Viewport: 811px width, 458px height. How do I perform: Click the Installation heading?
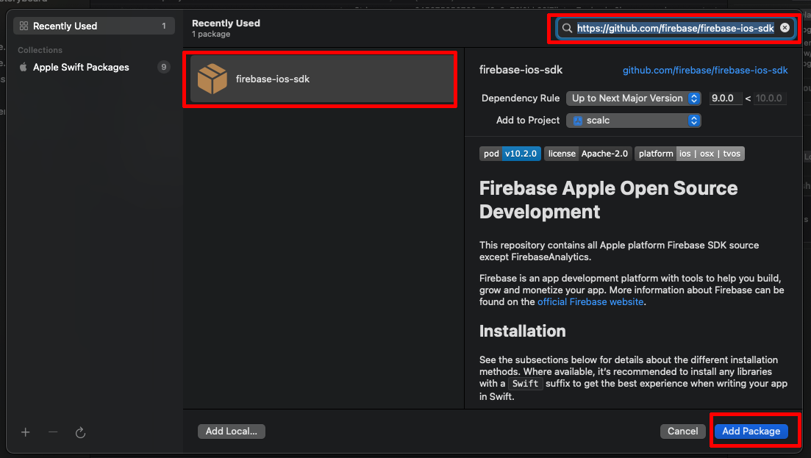(x=522, y=331)
